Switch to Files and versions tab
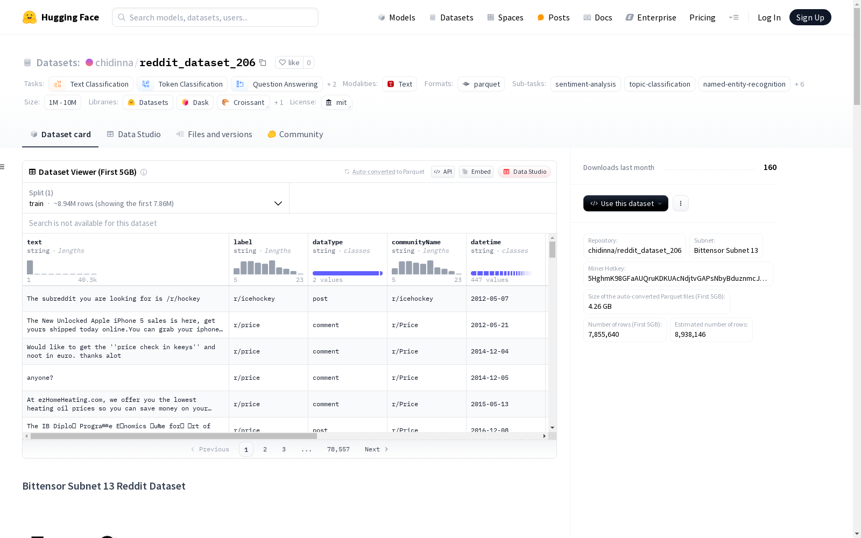This screenshot has height=538, width=861. [214, 134]
